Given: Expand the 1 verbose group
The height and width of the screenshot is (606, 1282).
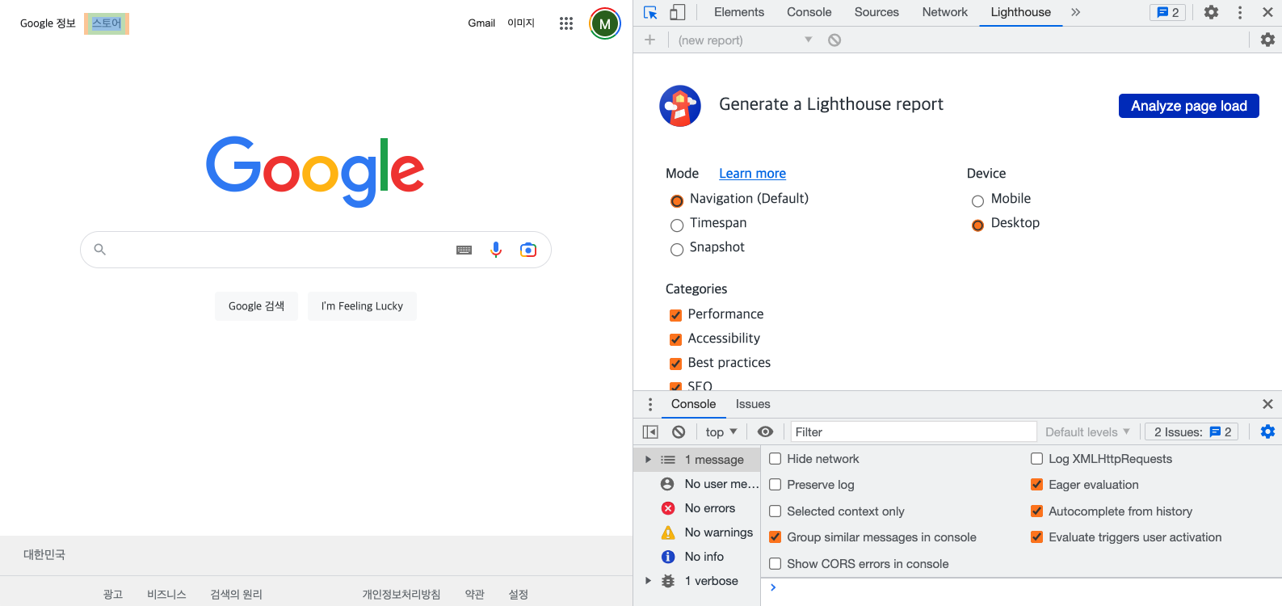Looking at the screenshot, I should tap(648, 581).
